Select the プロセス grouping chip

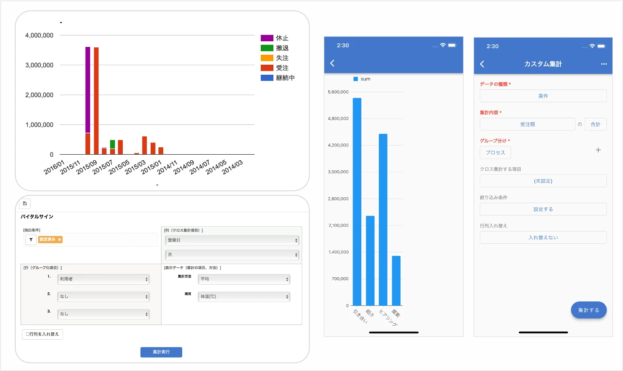[495, 152]
